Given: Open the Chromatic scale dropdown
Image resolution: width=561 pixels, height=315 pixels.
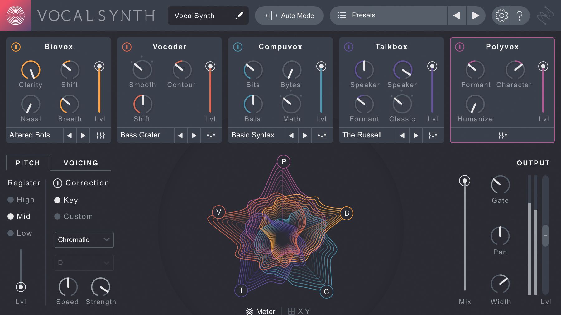Looking at the screenshot, I should (x=84, y=240).
